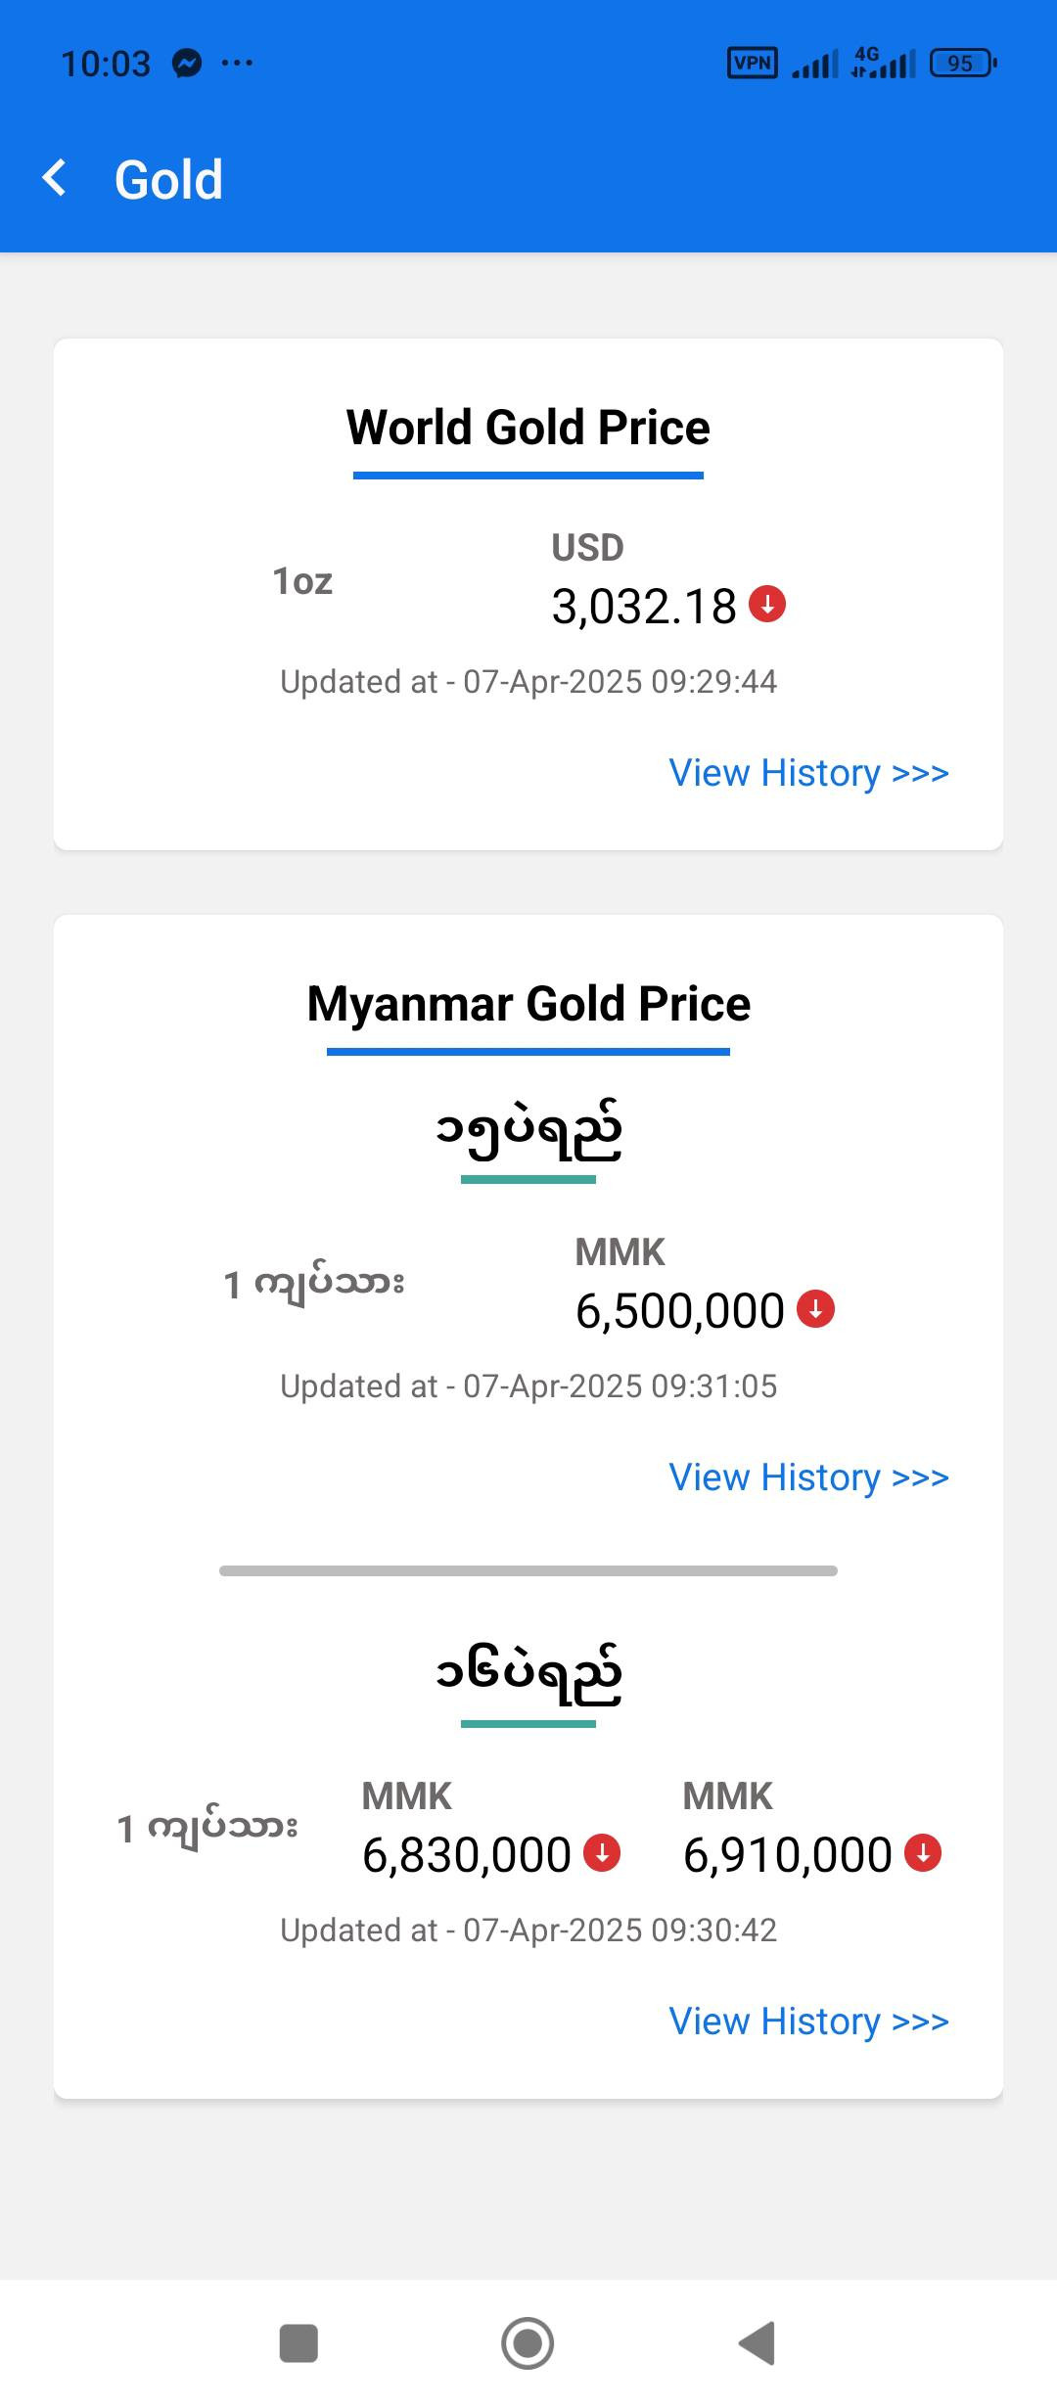
Task: Open View History under the 6,500,000 price
Action: (x=808, y=1477)
